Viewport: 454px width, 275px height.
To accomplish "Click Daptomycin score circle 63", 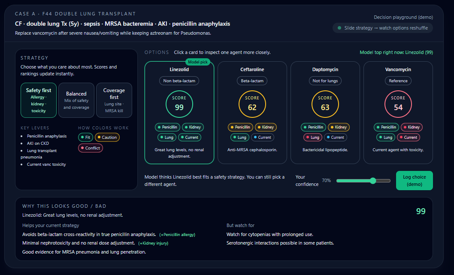I will click(325, 104).
